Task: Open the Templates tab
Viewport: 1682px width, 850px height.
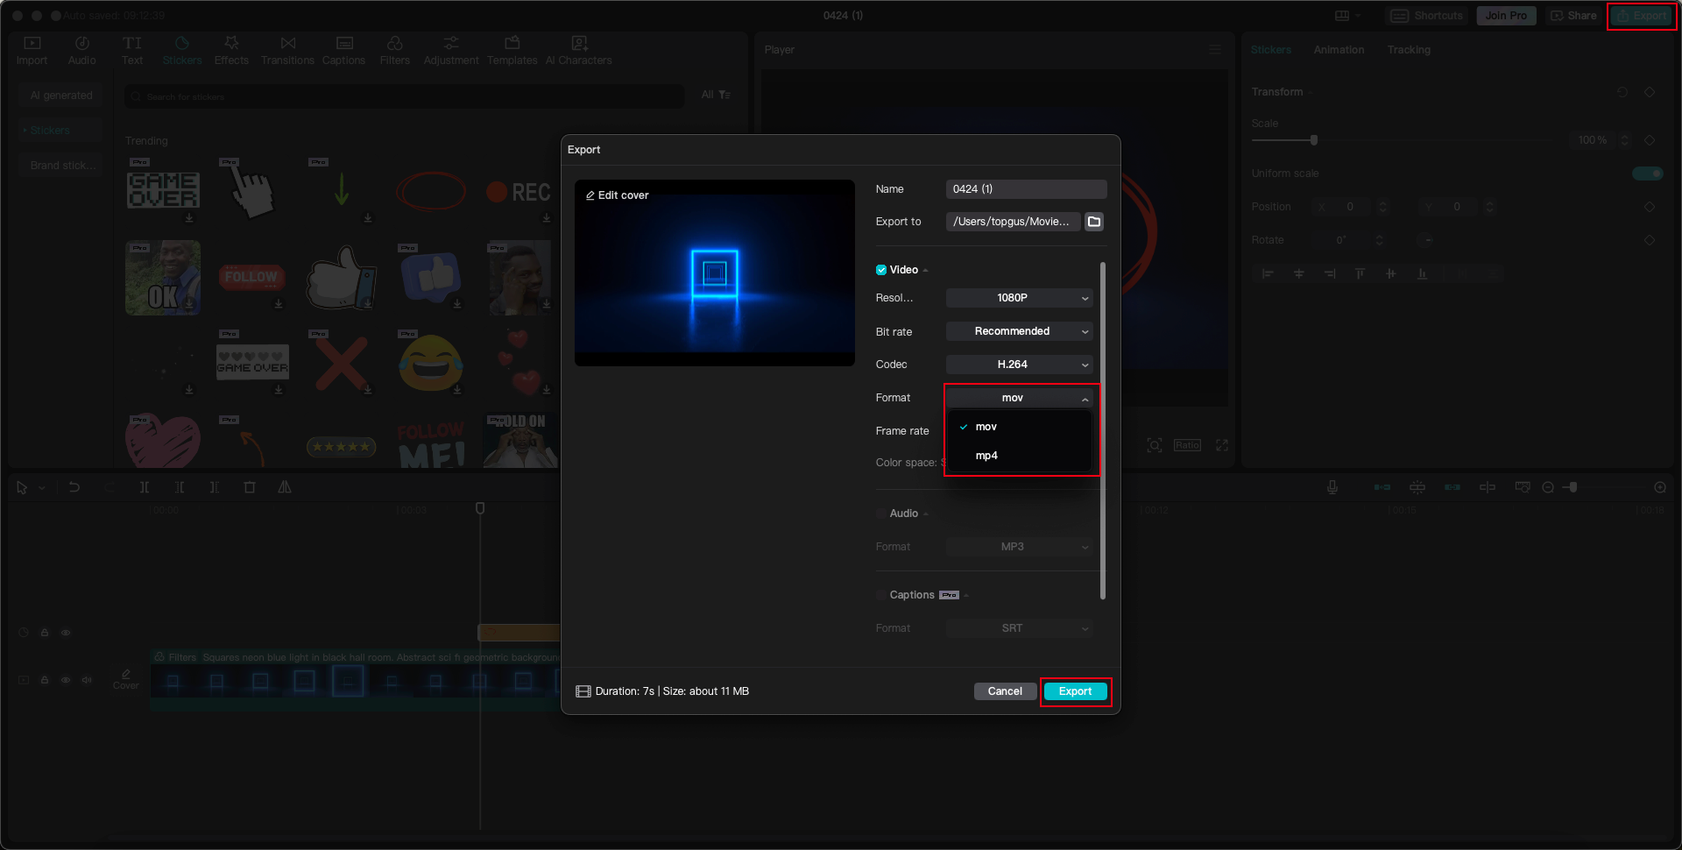Action: click(x=512, y=51)
